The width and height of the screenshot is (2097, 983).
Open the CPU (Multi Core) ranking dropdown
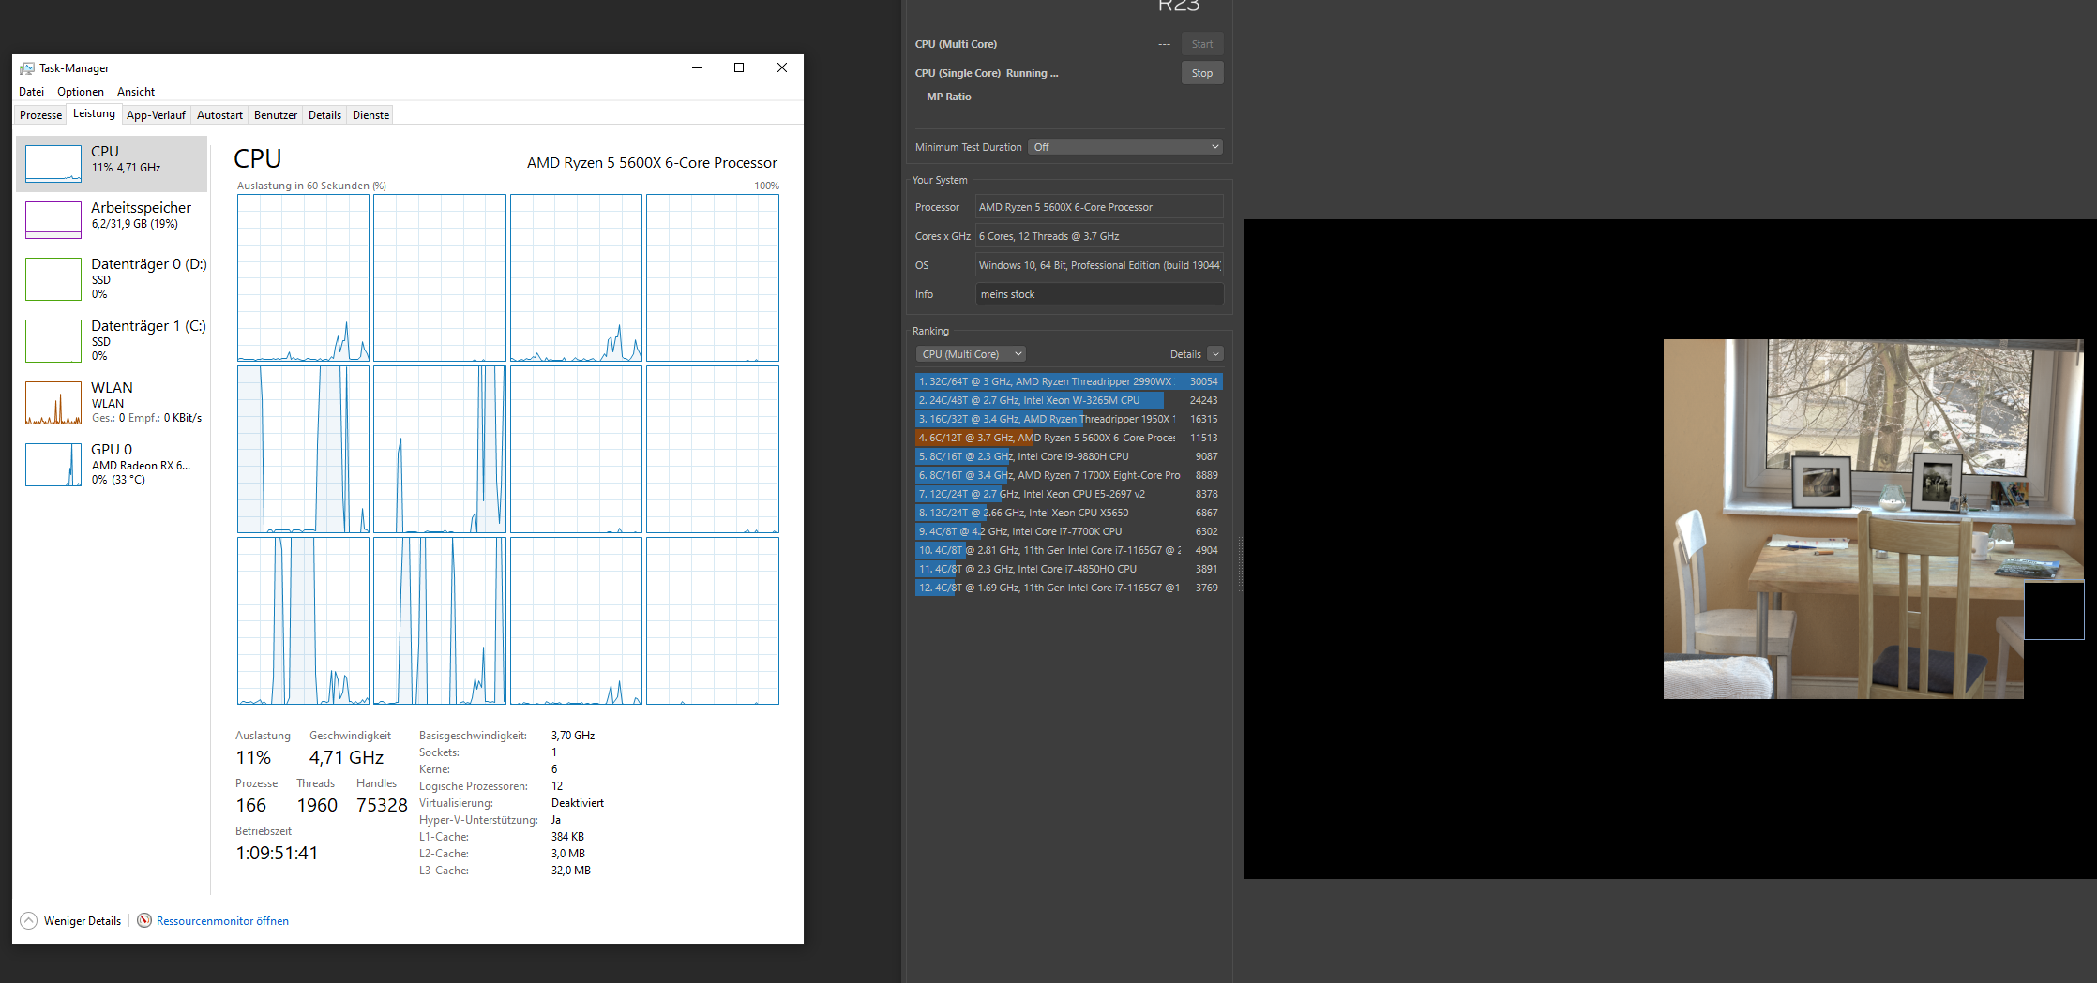pyautogui.click(x=971, y=354)
